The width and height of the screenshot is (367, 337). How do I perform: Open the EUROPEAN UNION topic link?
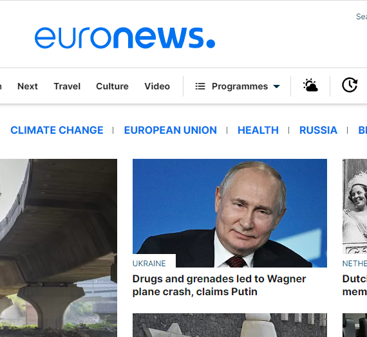point(171,131)
